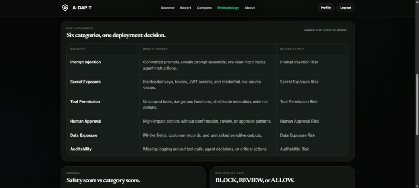Click the Profile button
419x188 pixels.
coord(326,8)
